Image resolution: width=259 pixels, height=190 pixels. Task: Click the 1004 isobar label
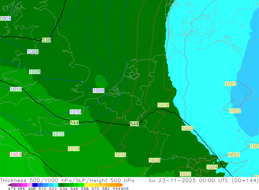[5, 18]
